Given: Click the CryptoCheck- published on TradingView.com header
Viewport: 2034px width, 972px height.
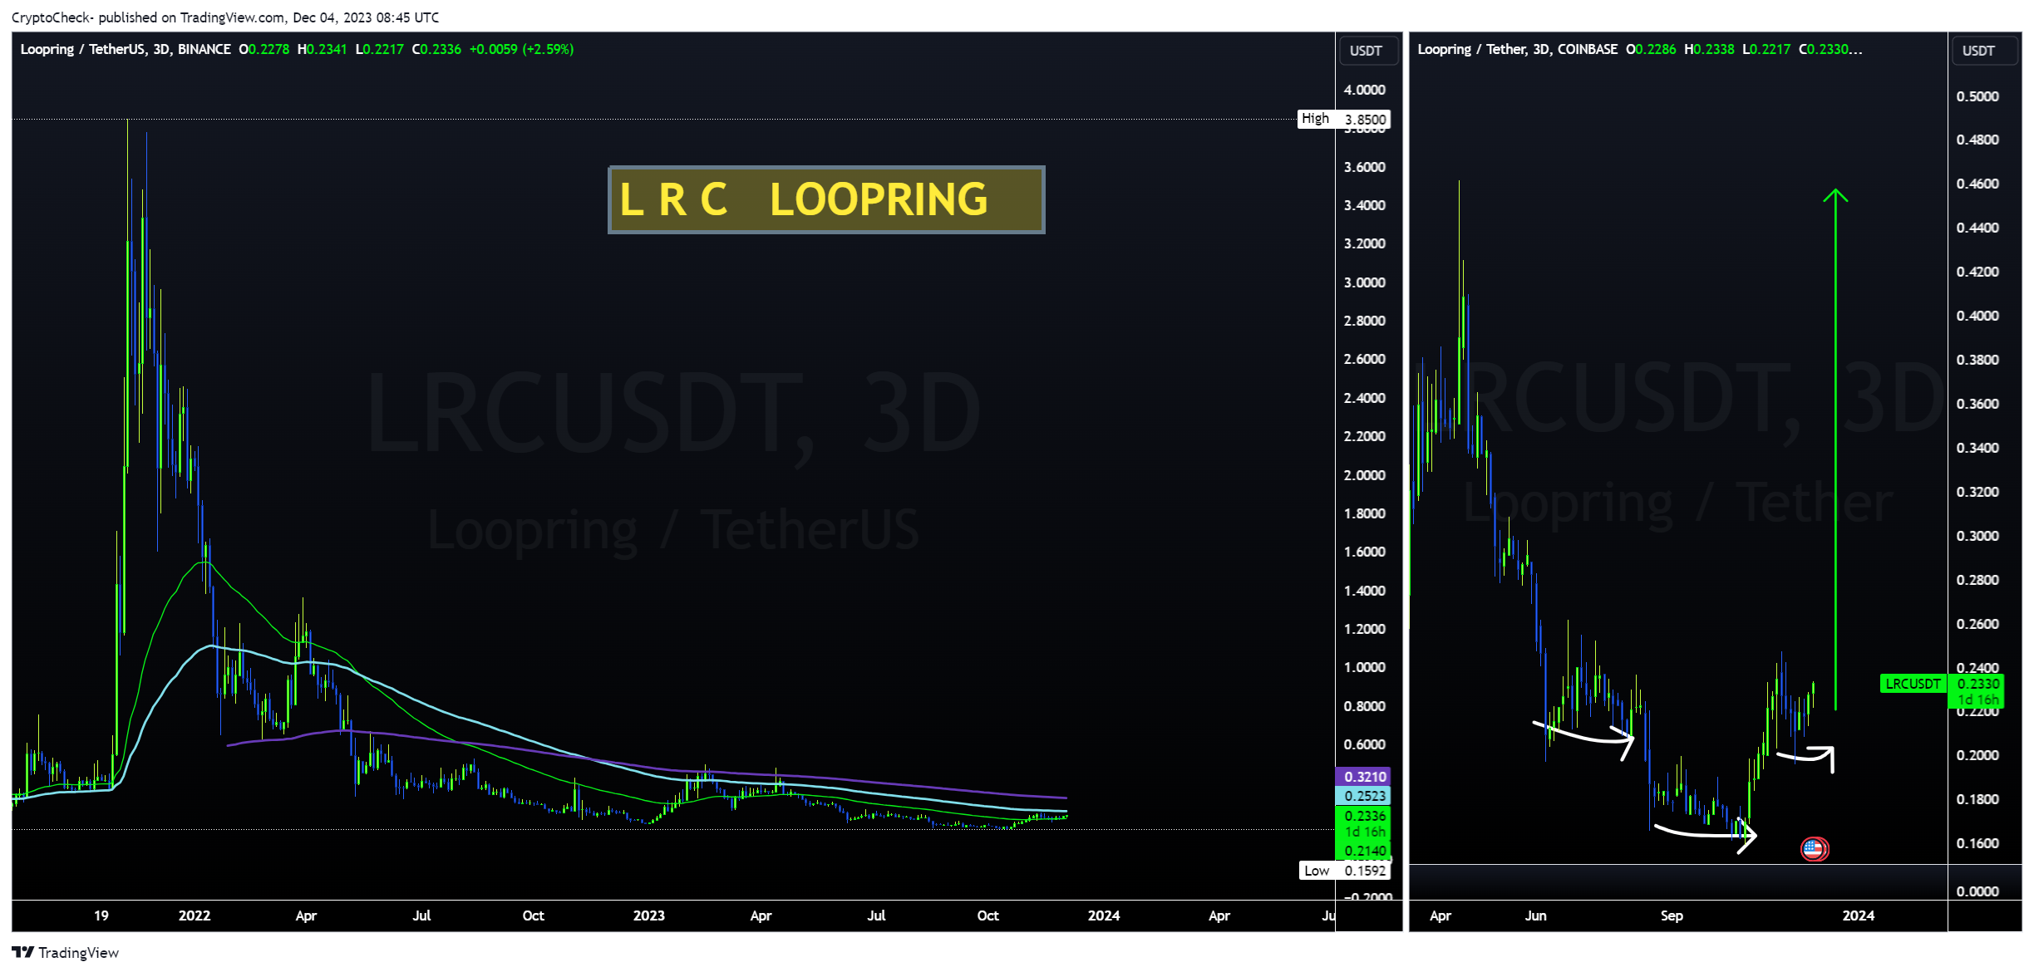Looking at the screenshot, I should pos(225,17).
